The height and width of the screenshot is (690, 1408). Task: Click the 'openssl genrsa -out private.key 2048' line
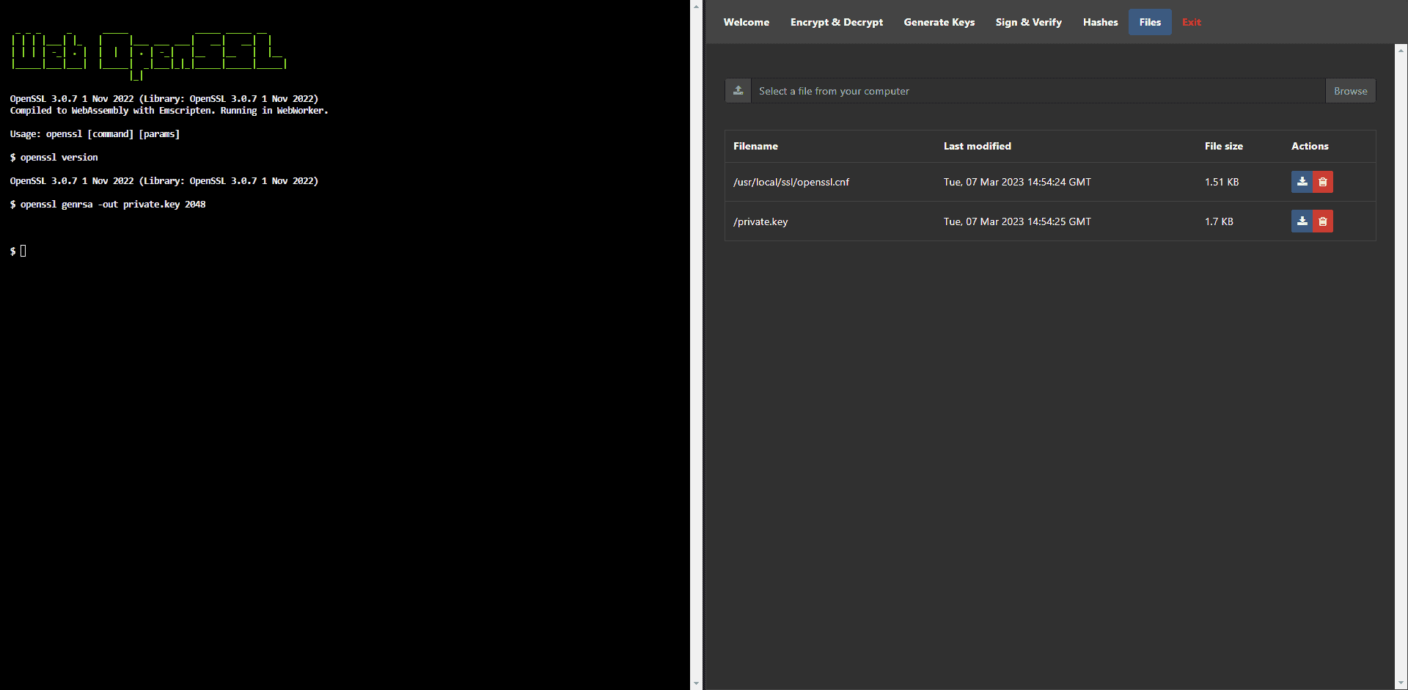coord(108,205)
